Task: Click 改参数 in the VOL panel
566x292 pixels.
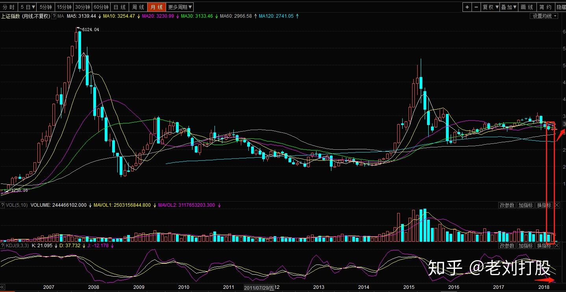Action: [x=507, y=205]
